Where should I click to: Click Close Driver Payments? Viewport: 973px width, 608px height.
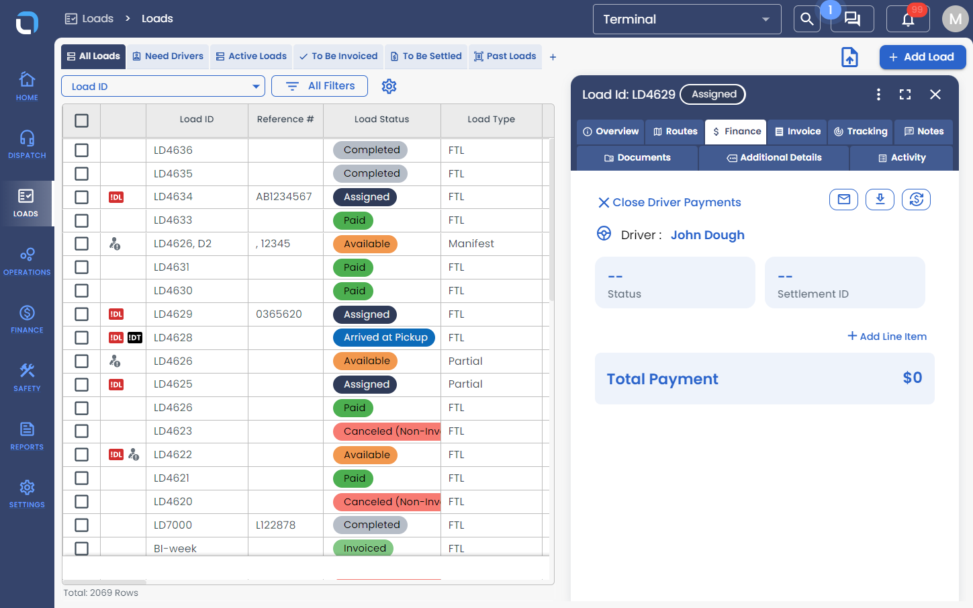pos(669,202)
